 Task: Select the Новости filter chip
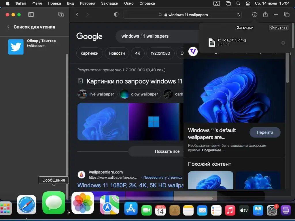coord(117,53)
